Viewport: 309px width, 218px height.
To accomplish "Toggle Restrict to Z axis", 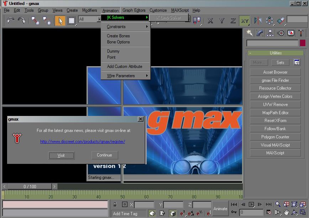I will [x=233, y=21].
